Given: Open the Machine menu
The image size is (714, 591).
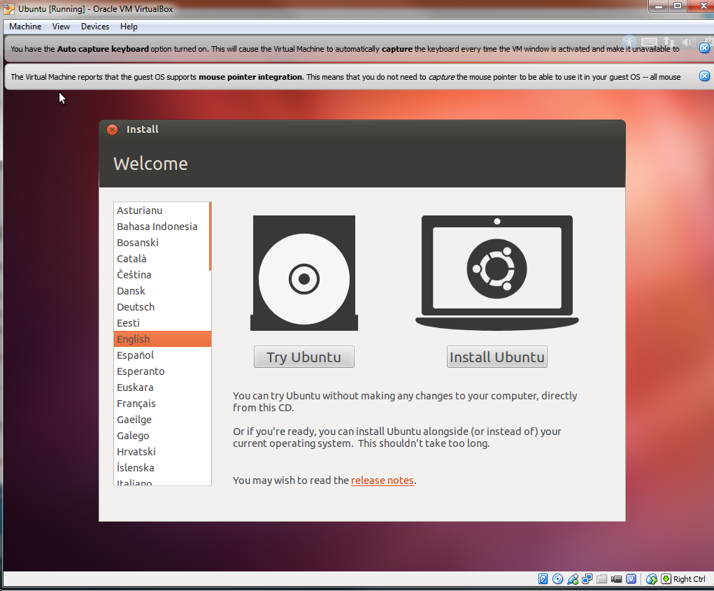Looking at the screenshot, I should pos(25,27).
